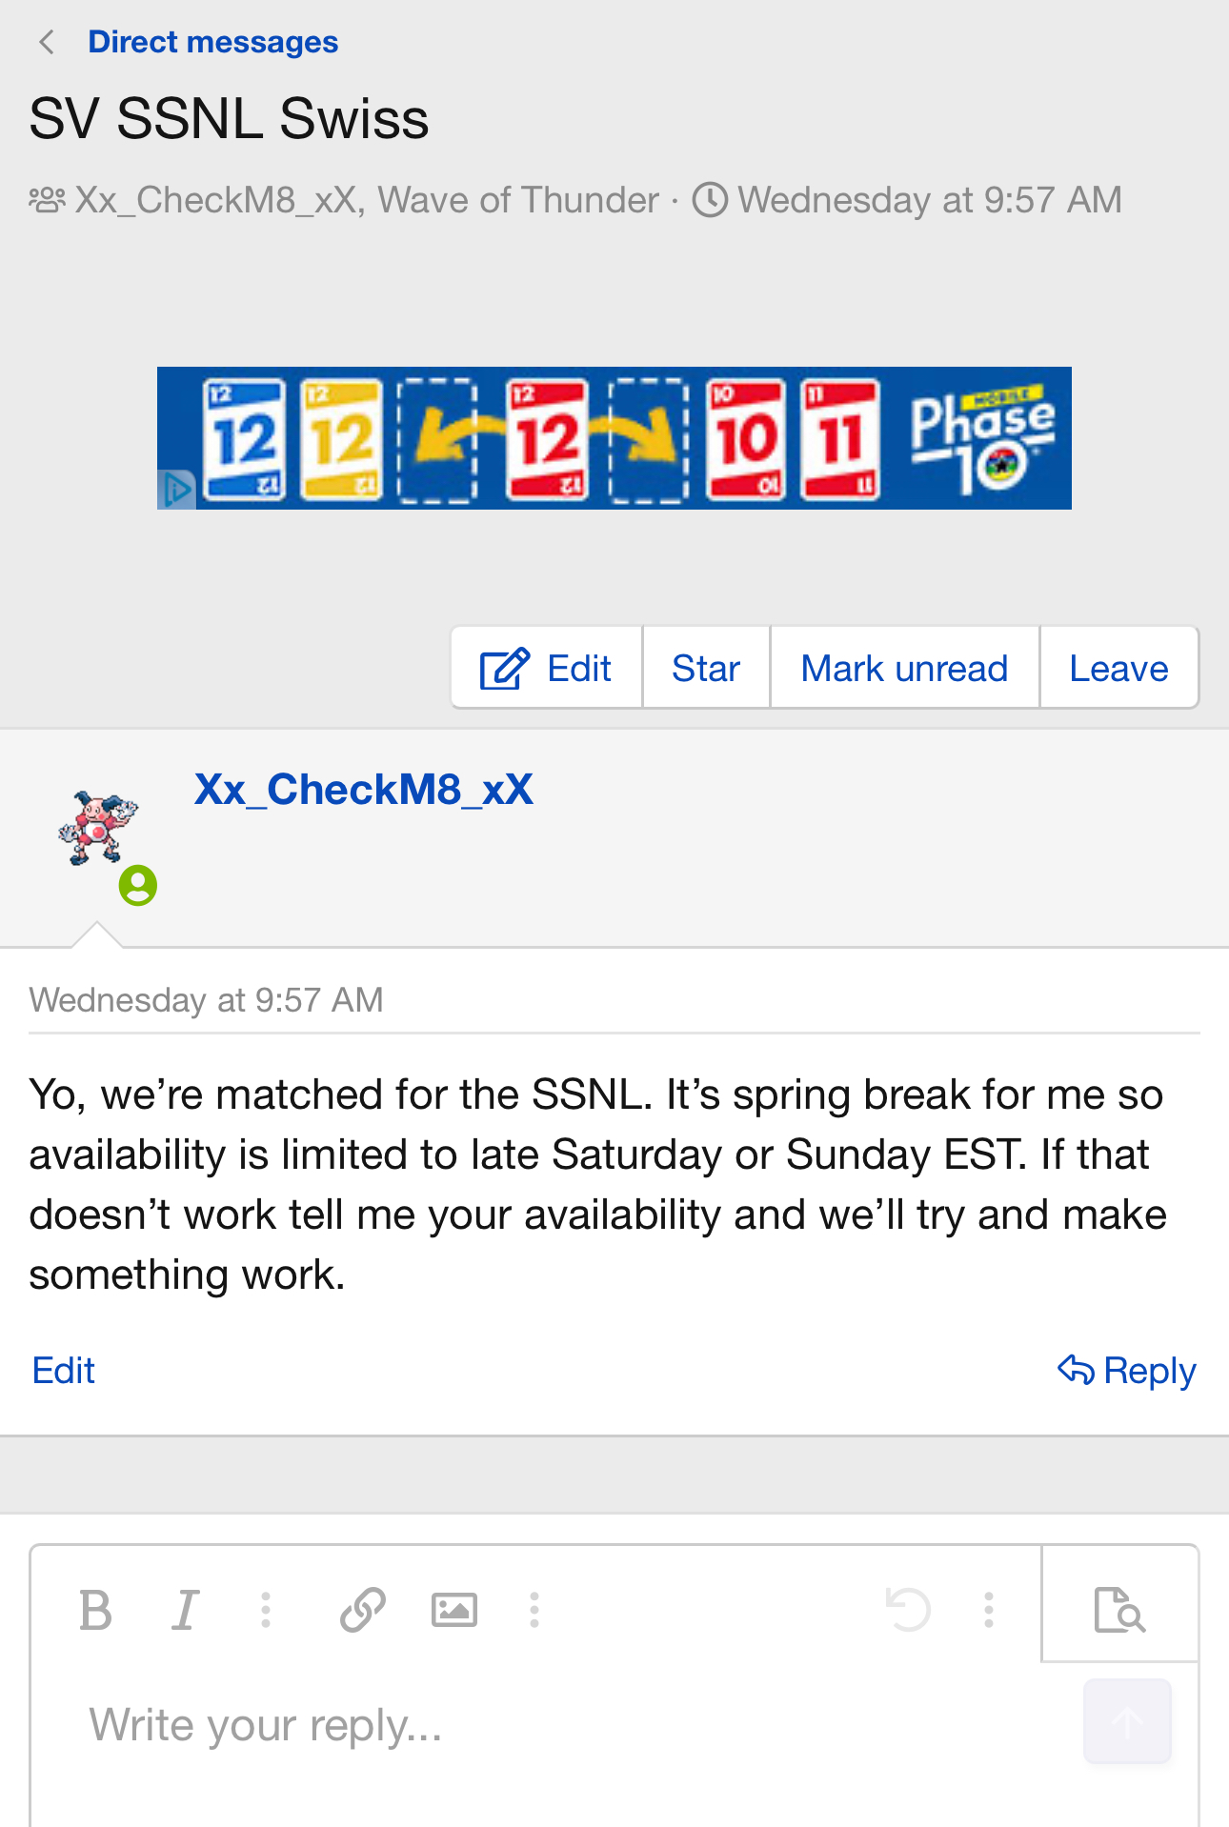Edit the conversation title
1229x1827 pixels.
(547, 669)
